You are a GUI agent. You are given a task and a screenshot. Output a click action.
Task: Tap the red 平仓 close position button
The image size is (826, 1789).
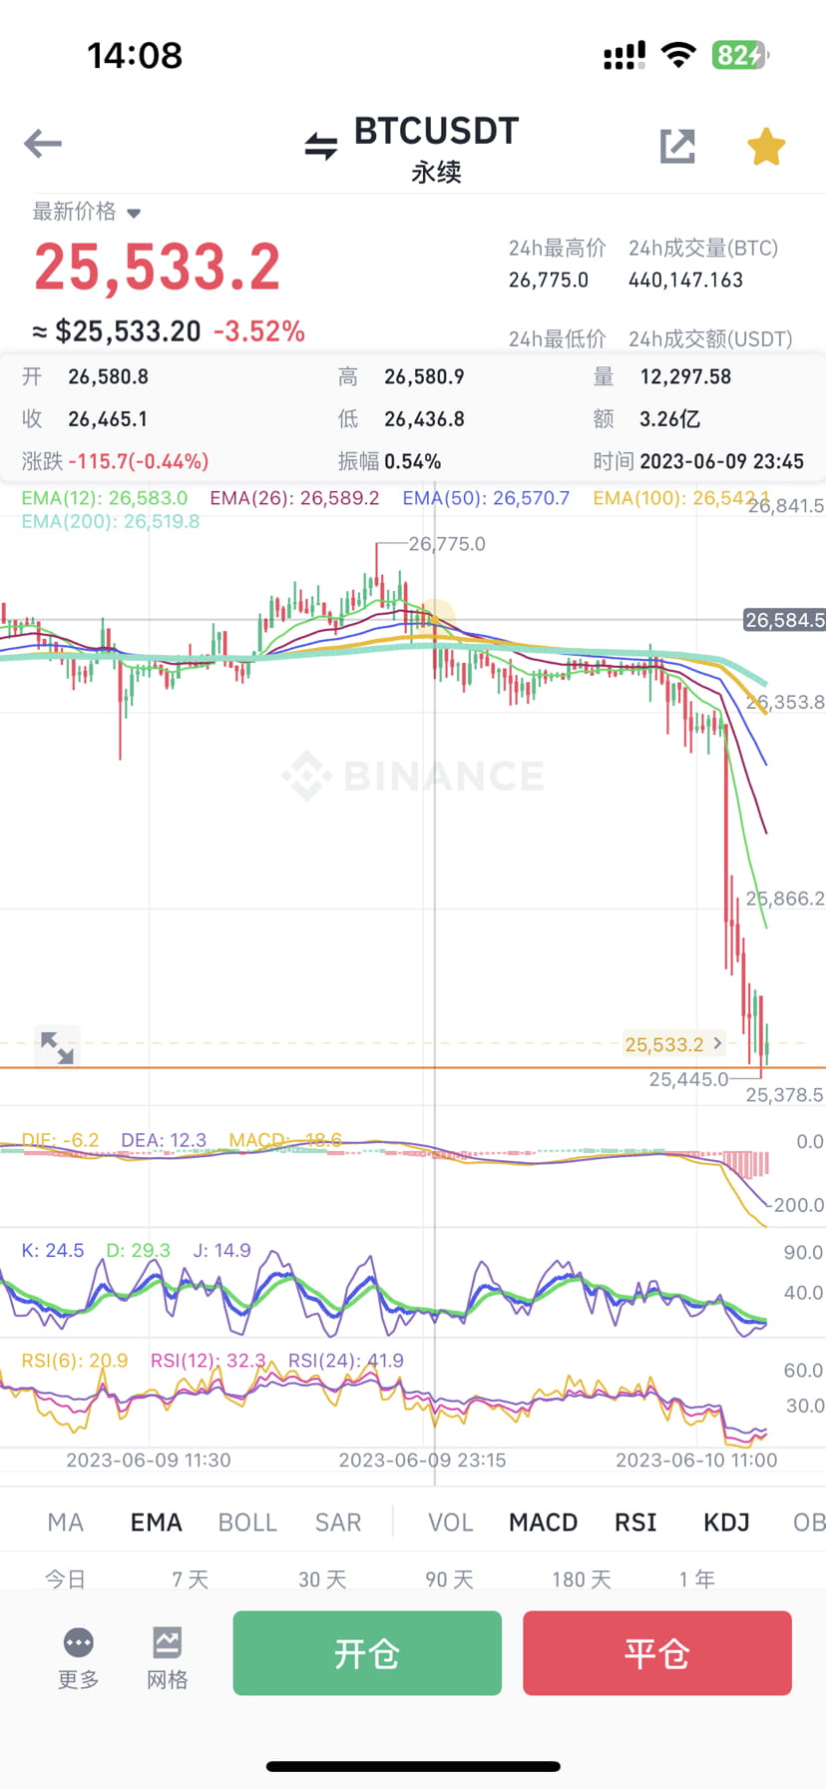point(657,1653)
